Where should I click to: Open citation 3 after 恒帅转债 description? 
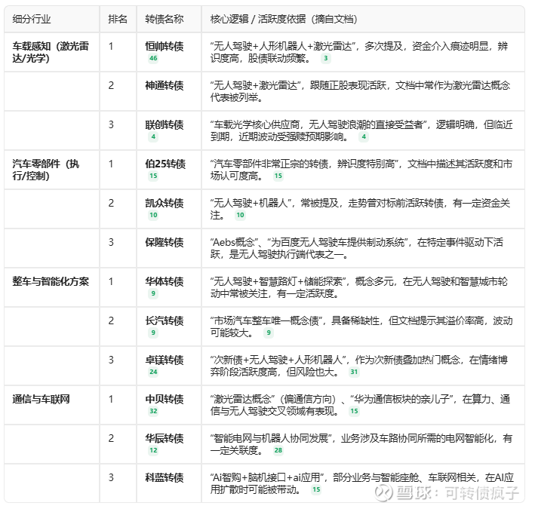point(325,58)
